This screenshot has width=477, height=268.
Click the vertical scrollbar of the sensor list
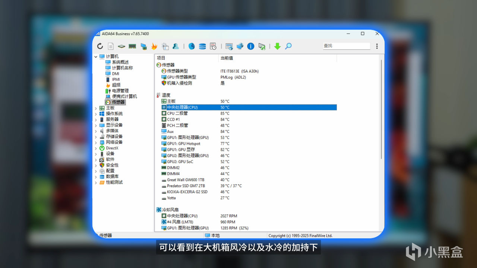tap(381, 110)
